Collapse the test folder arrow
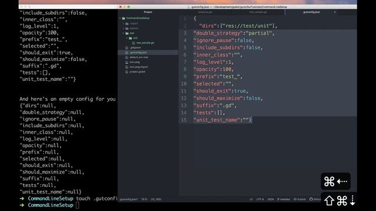Screen dimensions: 376x211 [123, 33]
